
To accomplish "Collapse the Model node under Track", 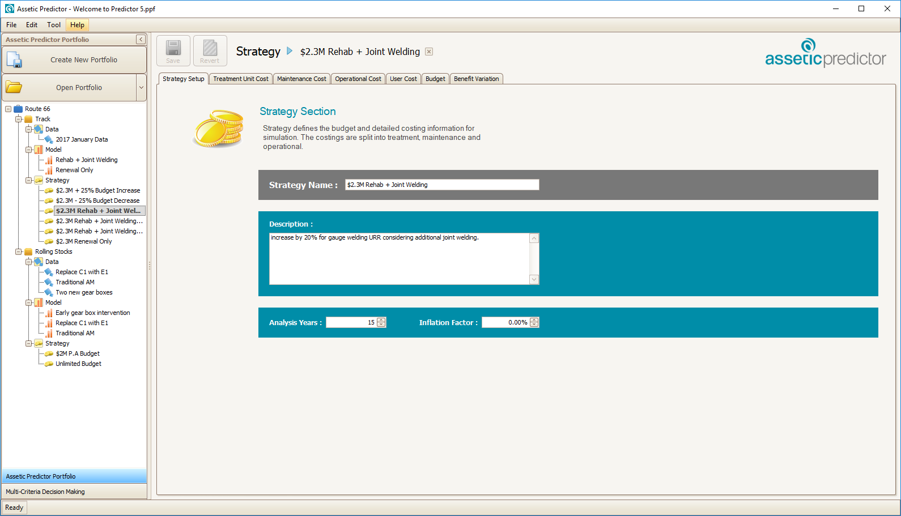I will (29, 150).
